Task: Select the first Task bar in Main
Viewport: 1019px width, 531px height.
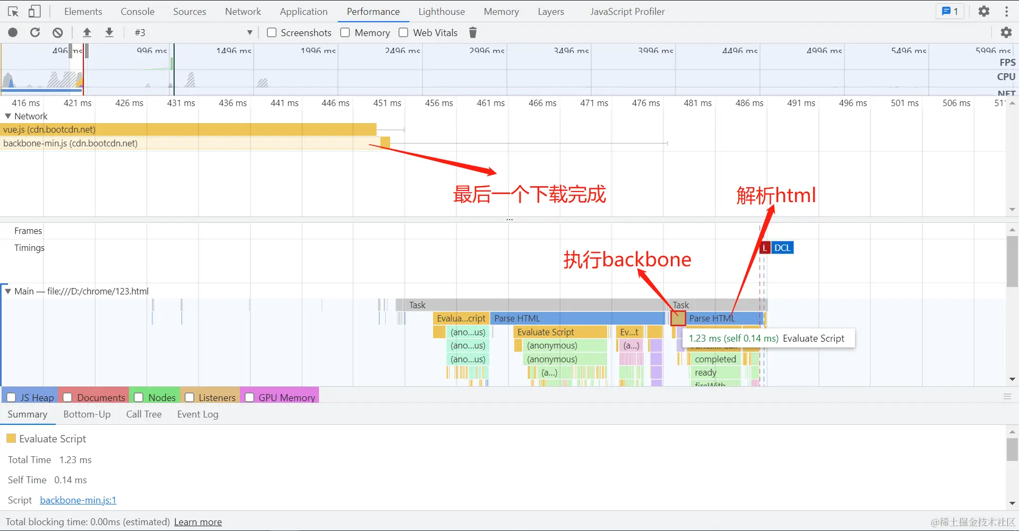Action: pyautogui.click(x=532, y=305)
